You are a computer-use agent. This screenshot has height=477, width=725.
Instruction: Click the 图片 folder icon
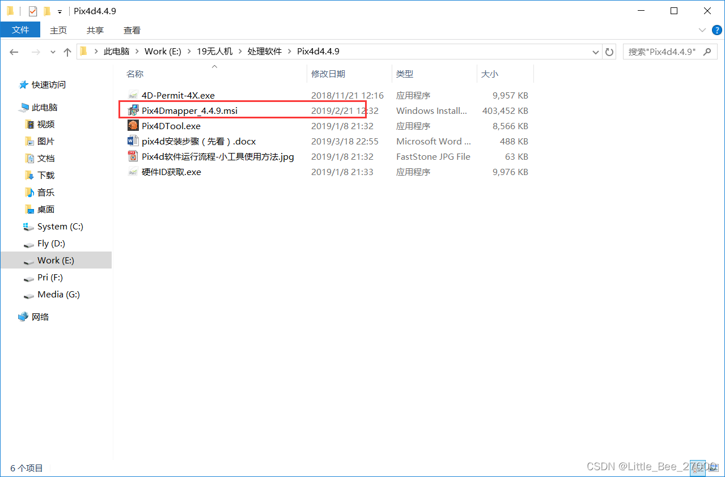pyautogui.click(x=29, y=141)
